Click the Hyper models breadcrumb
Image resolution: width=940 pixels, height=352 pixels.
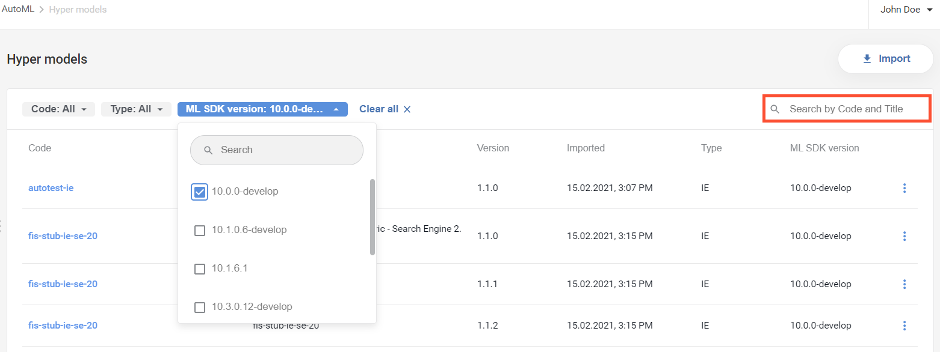(x=78, y=10)
